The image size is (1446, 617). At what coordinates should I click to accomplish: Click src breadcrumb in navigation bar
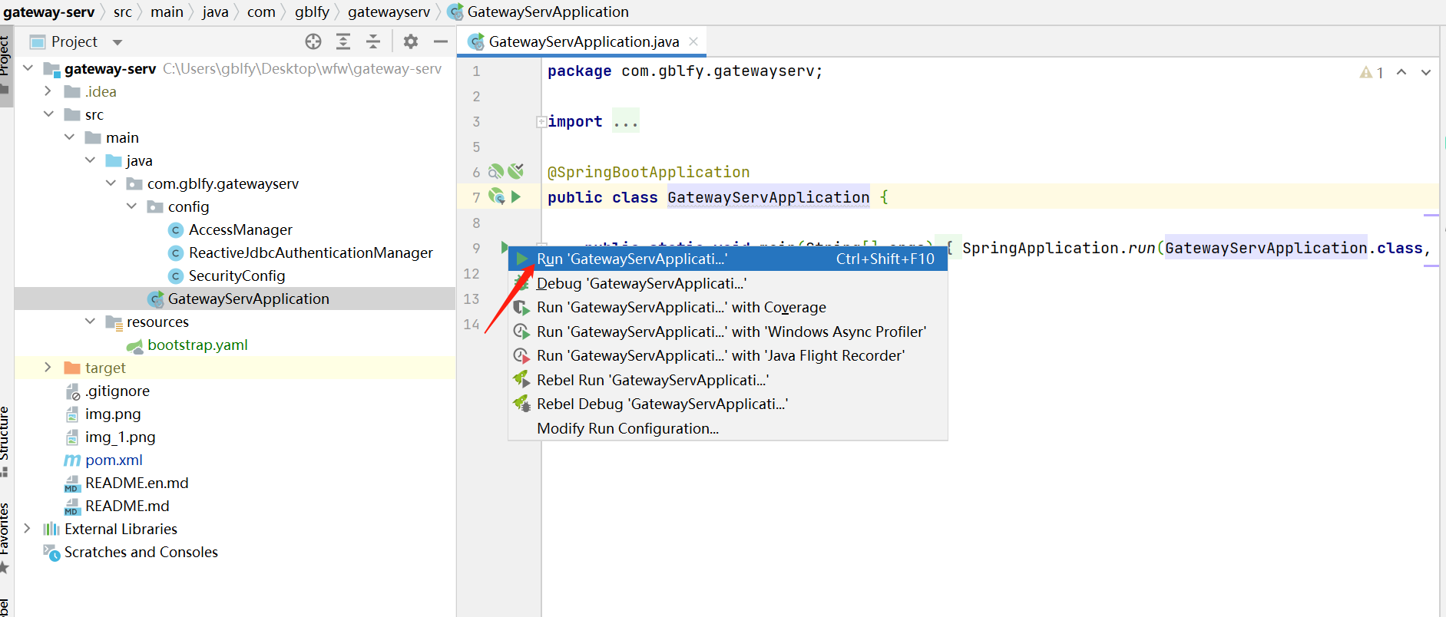[x=123, y=12]
